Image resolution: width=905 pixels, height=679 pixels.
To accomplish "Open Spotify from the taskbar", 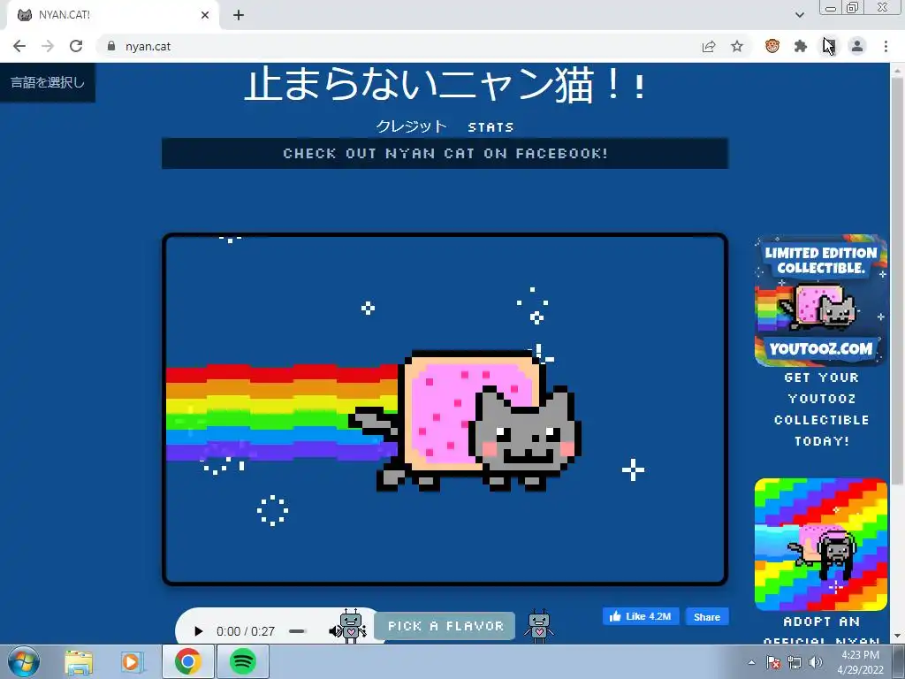I will [x=243, y=661].
